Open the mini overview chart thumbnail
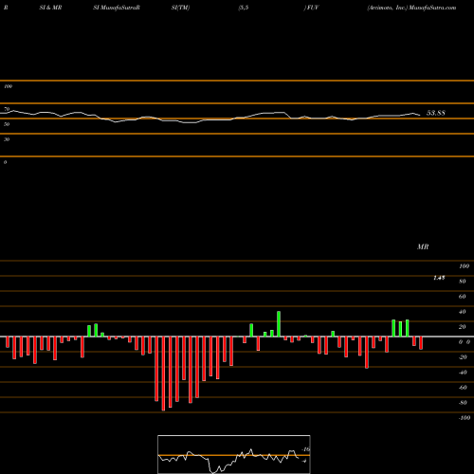 pyautogui.click(x=234, y=454)
